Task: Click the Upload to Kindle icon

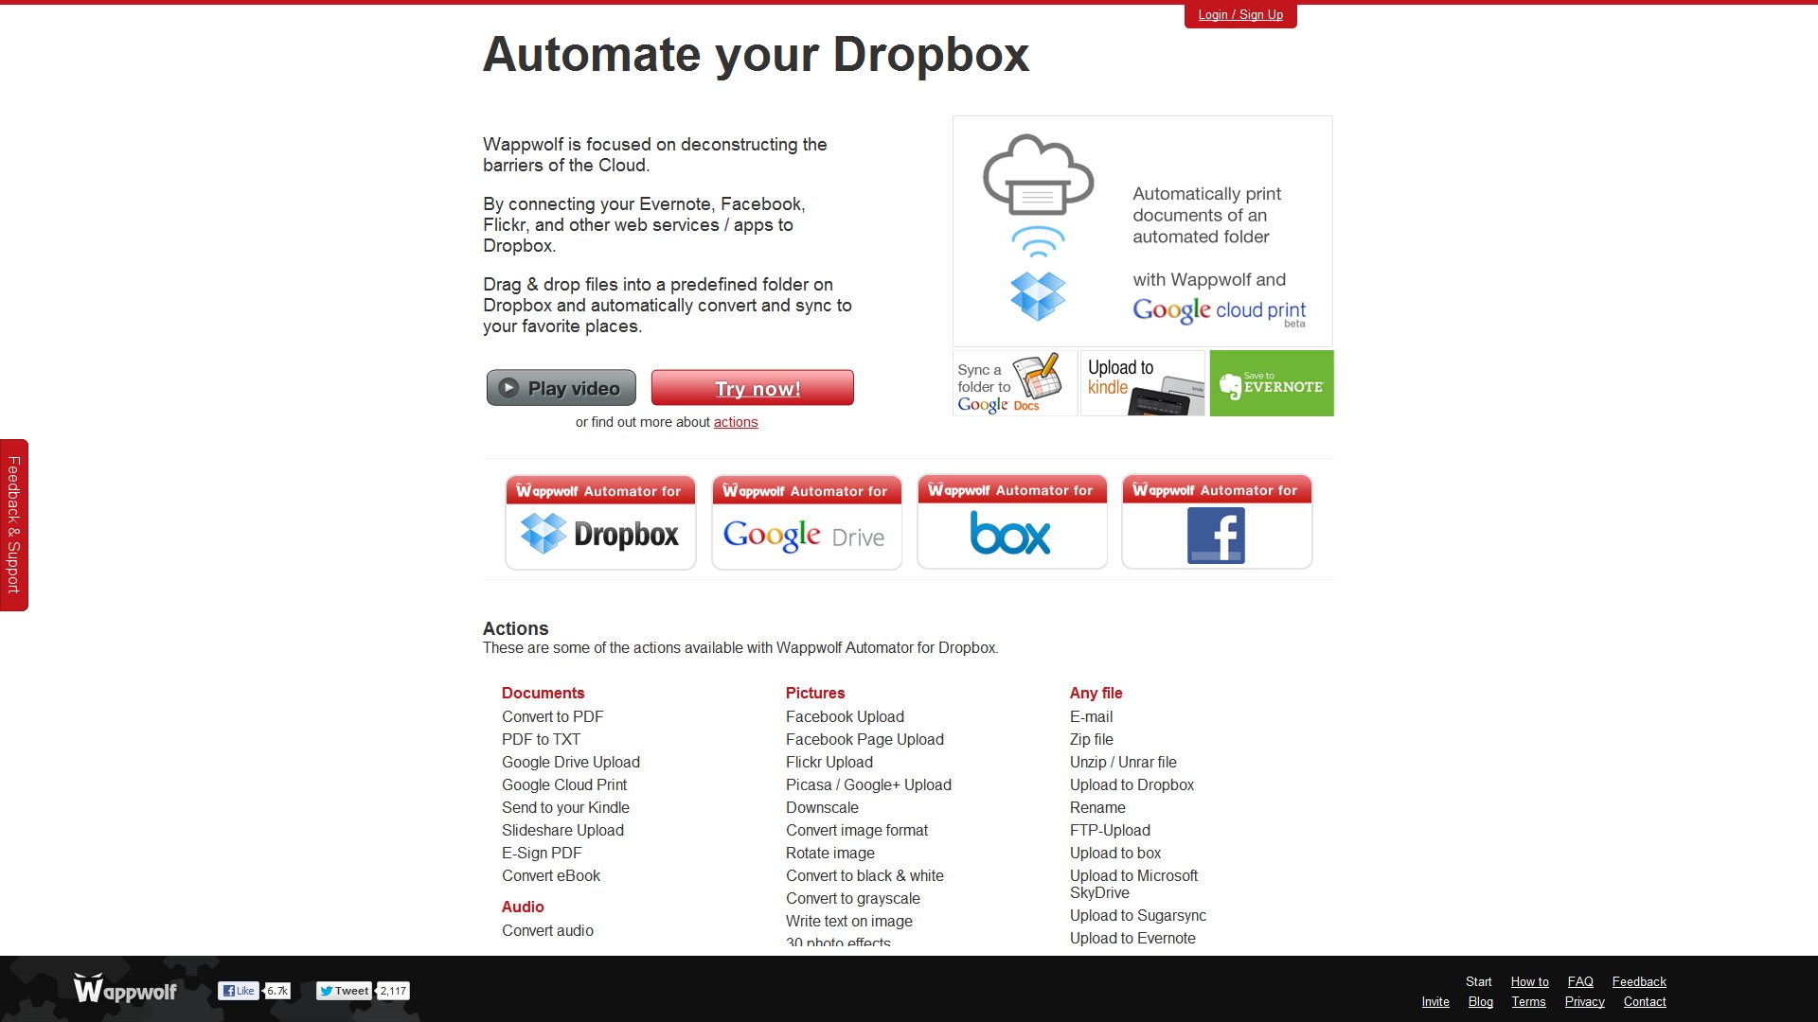Action: (1140, 383)
